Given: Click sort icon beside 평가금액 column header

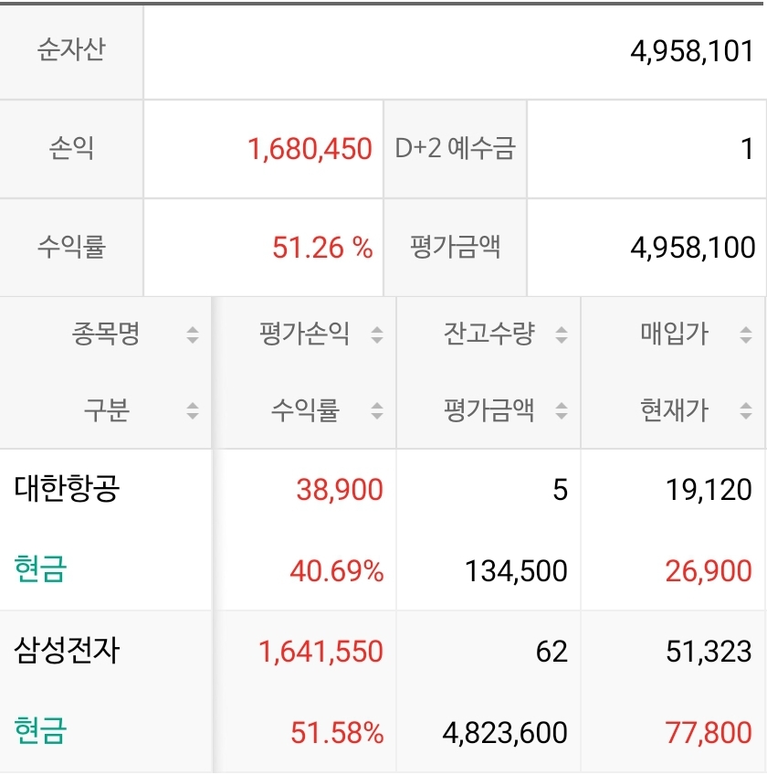Looking at the screenshot, I should click(561, 411).
